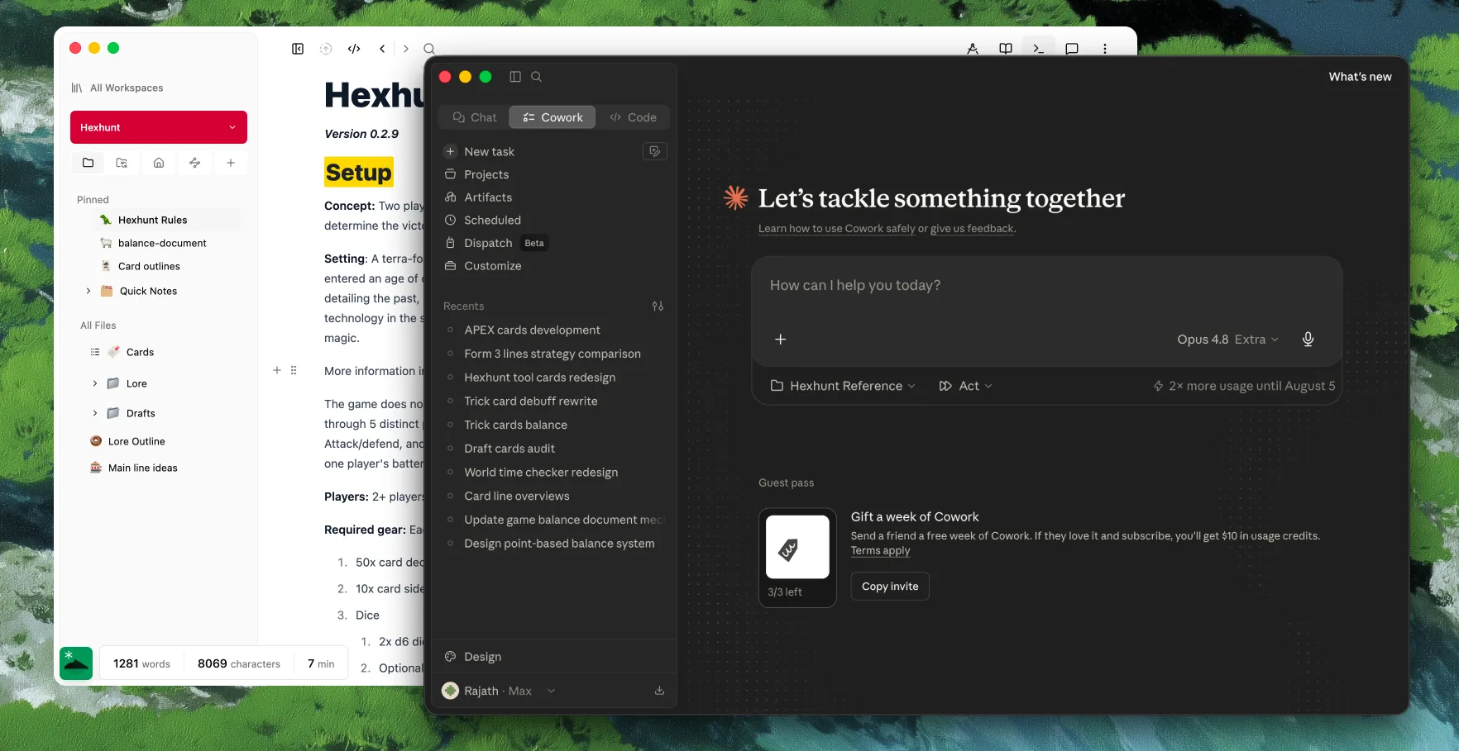Open terminal prompt icon in notes toolbar
Viewport: 1459px width, 751px height.
(1038, 49)
